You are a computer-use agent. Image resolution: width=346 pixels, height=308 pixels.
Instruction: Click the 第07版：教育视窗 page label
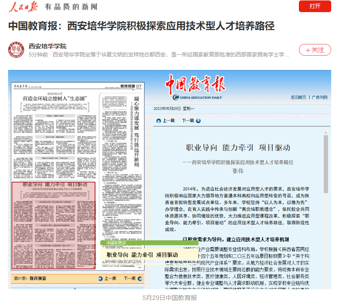30,278
